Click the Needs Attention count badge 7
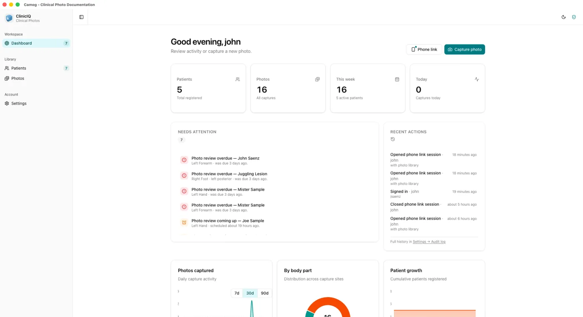This screenshot has height=317, width=583. pos(182,140)
